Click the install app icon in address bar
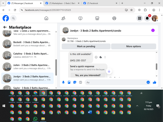The height and width of the screenshot is (122, 163). click(126, 10)
